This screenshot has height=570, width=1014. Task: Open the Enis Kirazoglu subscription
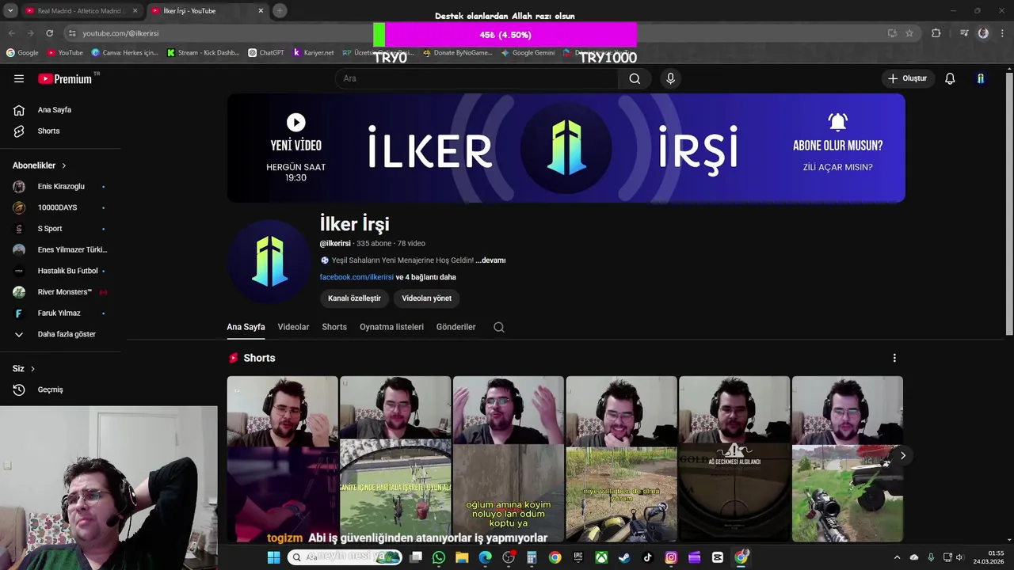[61, 187]
